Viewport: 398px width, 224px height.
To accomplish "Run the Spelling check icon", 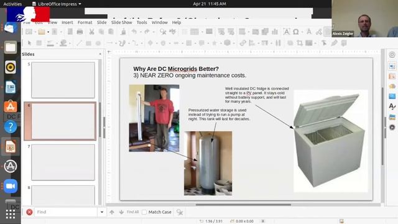I will click(173, 32).
